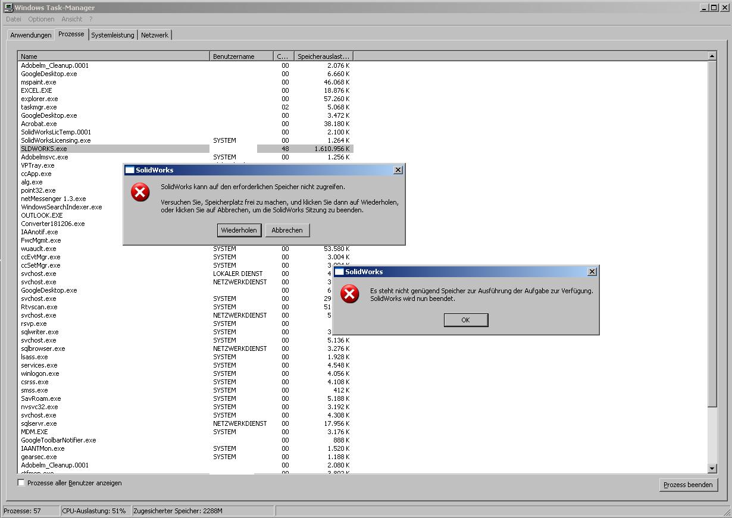Click the process list vertical scrollbar thumb
This screenshot has width=732, height=518.
(712, 234)
